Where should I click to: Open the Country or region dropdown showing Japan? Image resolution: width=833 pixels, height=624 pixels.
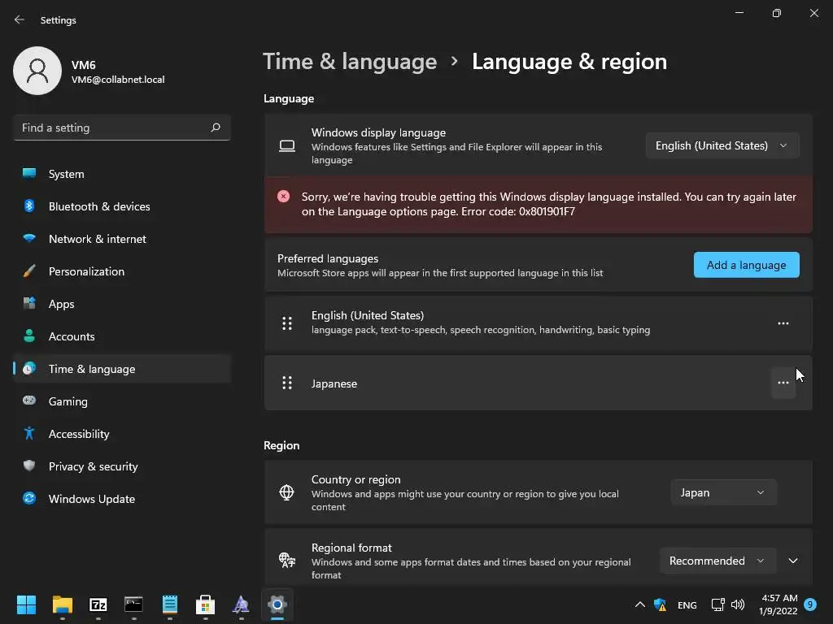723,492
